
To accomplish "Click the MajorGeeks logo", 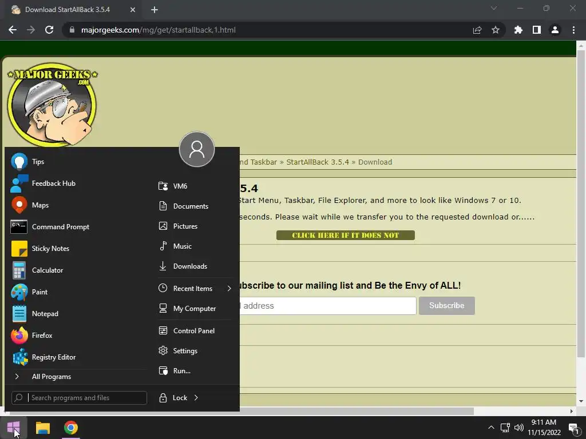I will [x=52, y=105].
